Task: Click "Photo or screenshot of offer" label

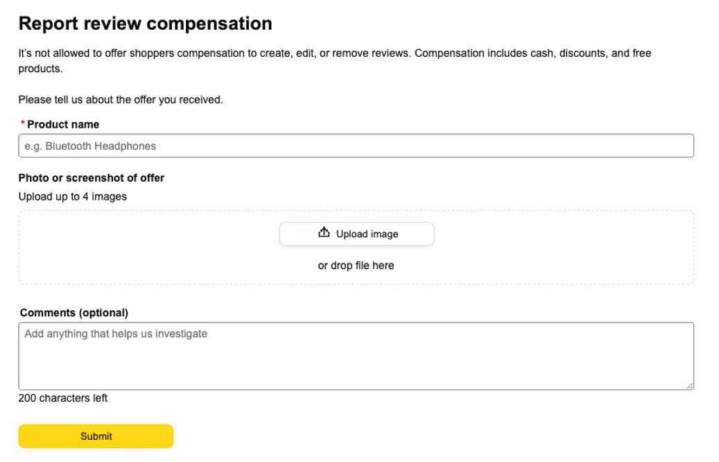Action: pyautogui.click(x=92, y=178)
